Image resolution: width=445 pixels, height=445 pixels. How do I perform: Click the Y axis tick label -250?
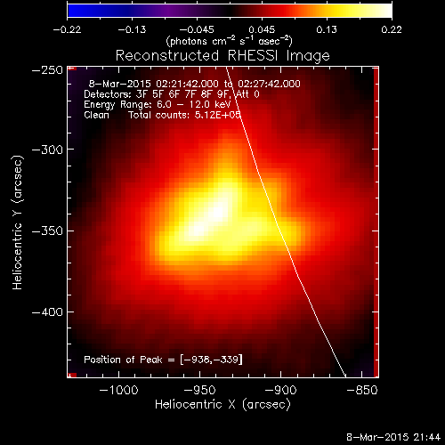tap(47, 70)
